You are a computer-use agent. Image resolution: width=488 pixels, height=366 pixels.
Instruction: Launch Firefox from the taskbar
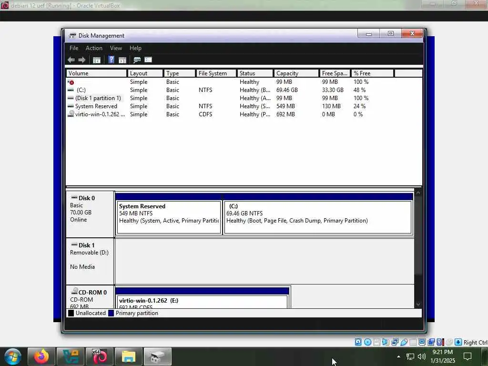point(41,356)
